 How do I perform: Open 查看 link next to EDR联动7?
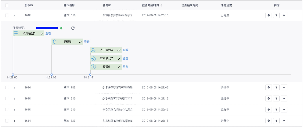point(125,58)
